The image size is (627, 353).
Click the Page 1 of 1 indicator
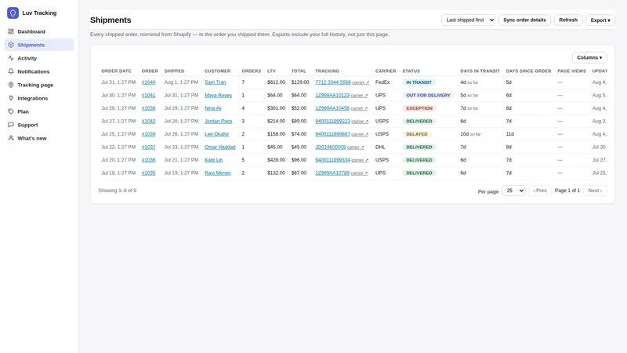point(567,191)
